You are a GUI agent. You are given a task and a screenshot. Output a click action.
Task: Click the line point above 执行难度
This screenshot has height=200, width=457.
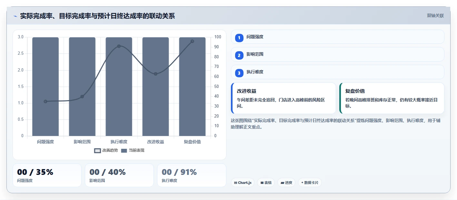[x=119, y=46]
